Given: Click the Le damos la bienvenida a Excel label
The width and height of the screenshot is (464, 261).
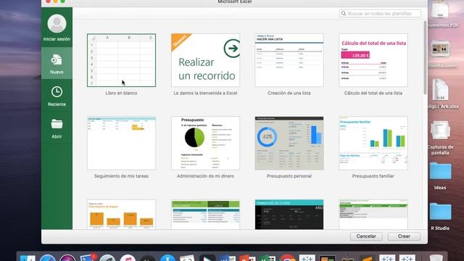Looking at the screenshot, I should [205, 93].
